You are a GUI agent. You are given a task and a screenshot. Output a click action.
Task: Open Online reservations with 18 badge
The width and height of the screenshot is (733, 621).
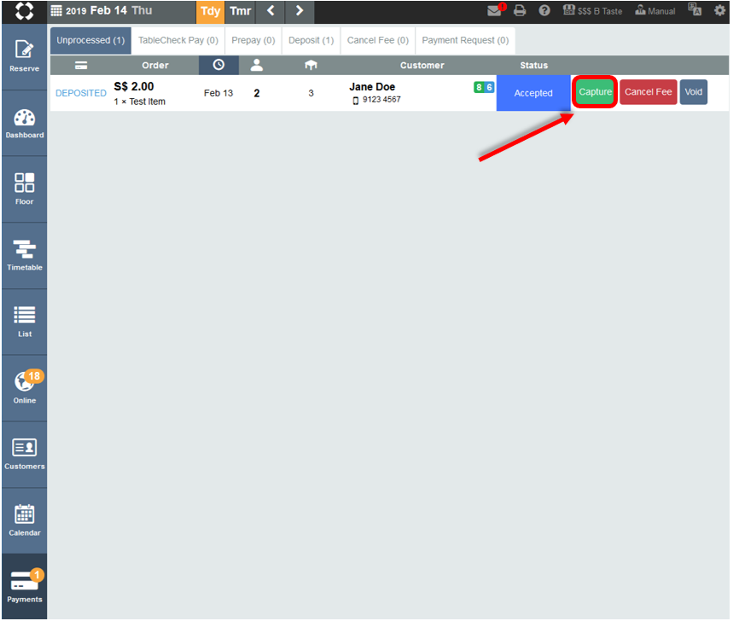tap(24, 388)
